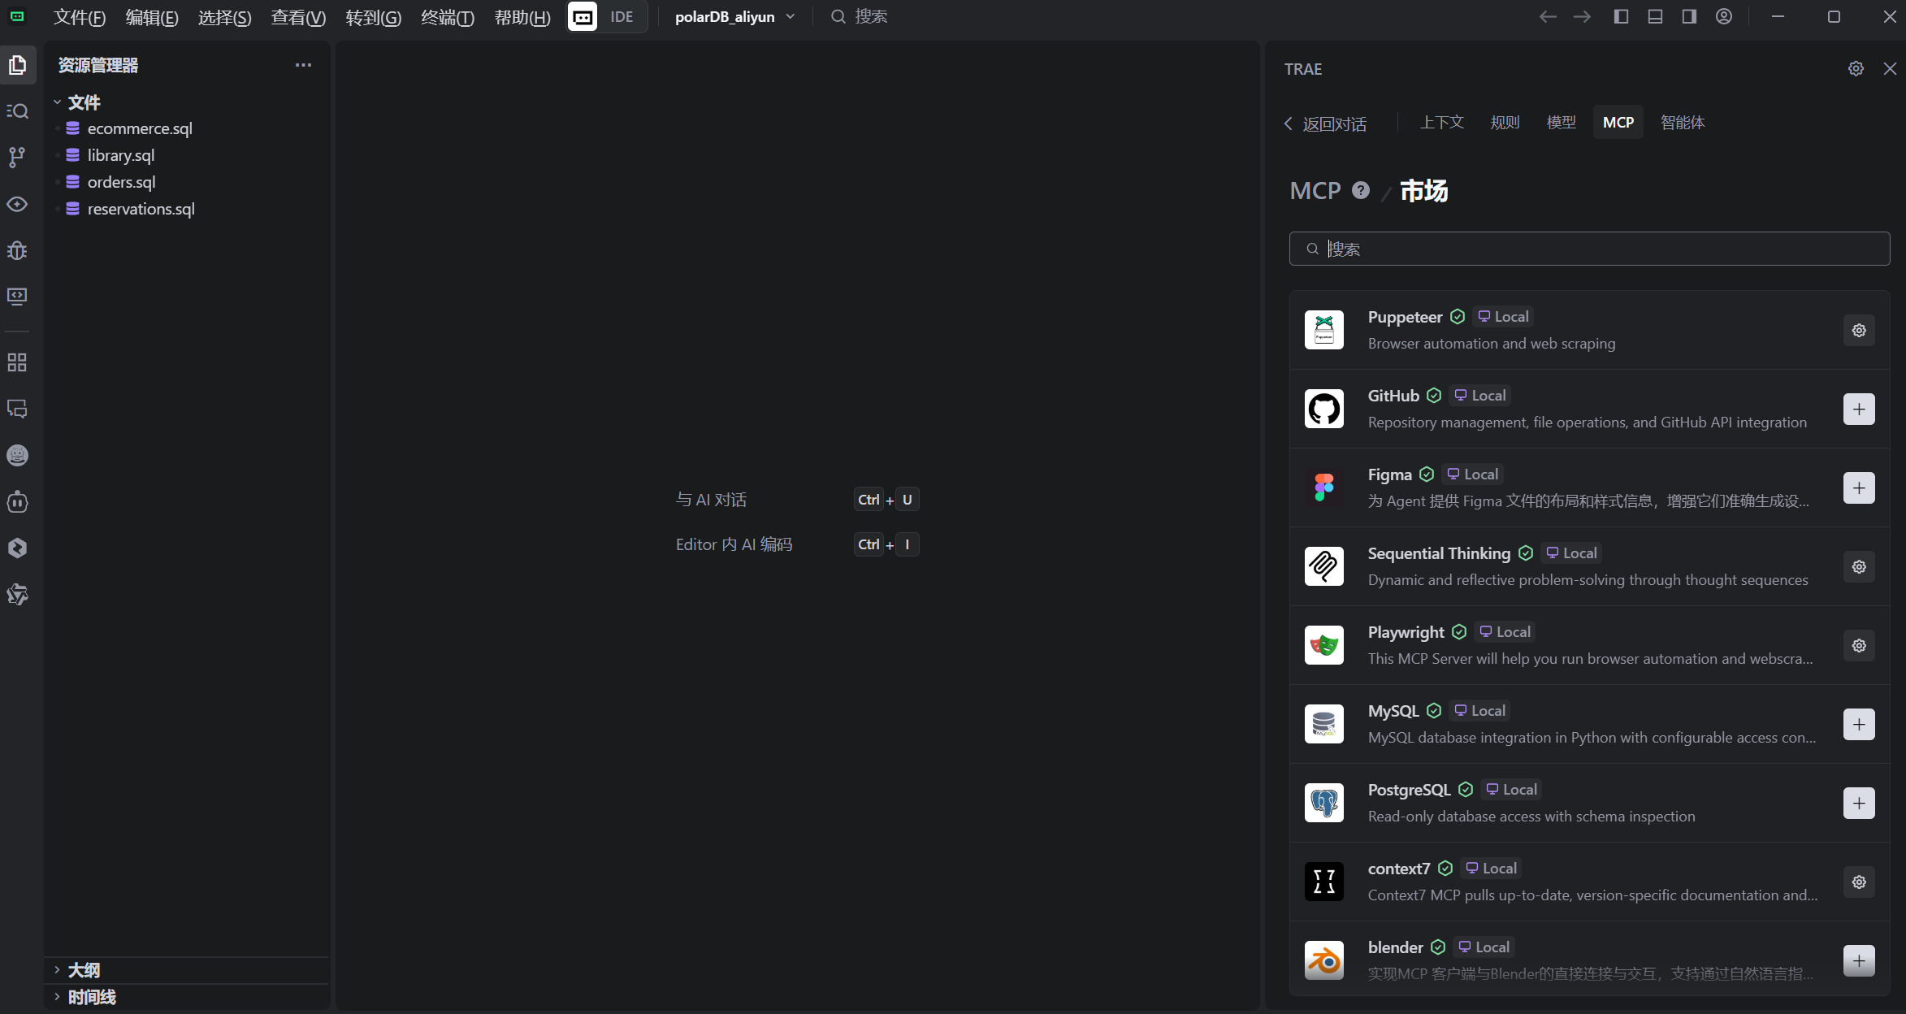Toggle the bottom panel layout icon
The image size is (1906, 1014).
pos(1655,16)
